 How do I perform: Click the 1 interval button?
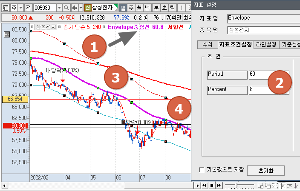click(x=182, y=8)
